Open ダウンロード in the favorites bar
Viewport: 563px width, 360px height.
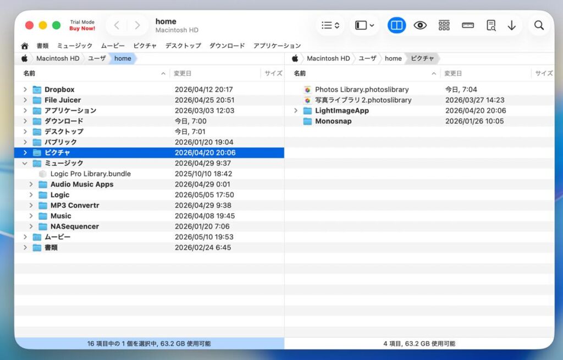coord(227,46)
